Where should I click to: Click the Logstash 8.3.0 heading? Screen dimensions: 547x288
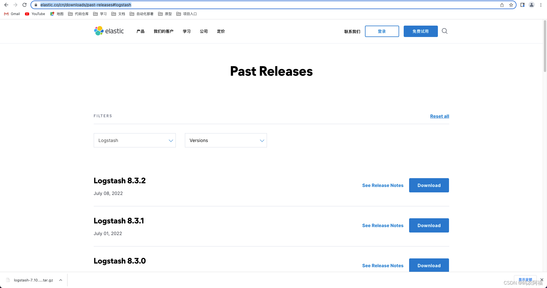click(x=120, y=261)
